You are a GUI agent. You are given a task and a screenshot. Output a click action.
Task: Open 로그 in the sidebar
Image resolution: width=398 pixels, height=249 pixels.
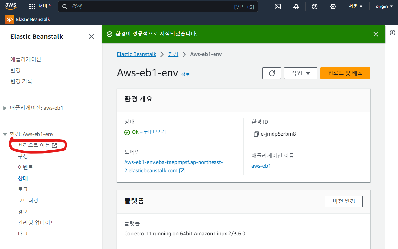[x=23, y=189]
